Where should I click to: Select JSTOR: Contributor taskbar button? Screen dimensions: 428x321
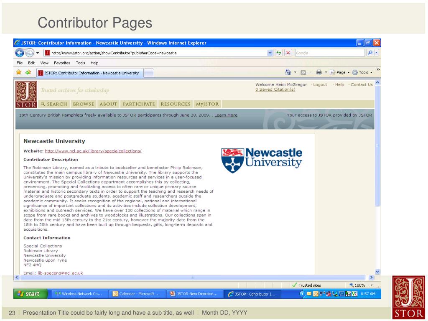pyautogui.click(x=252, y=294)
